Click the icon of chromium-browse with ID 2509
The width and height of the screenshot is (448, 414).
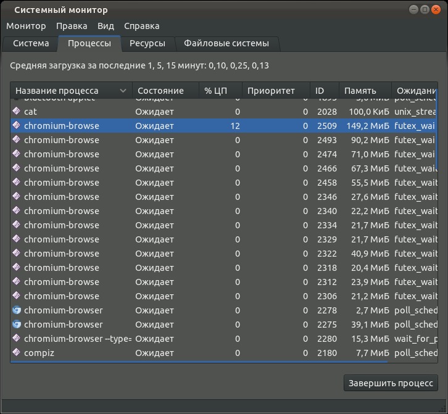[17, 126]
